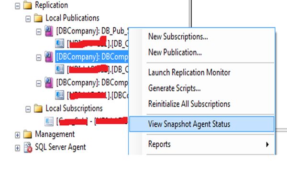The image size is (287, 195).
Task: Click the DB_Pub publication icon
Action: (49, 31)
